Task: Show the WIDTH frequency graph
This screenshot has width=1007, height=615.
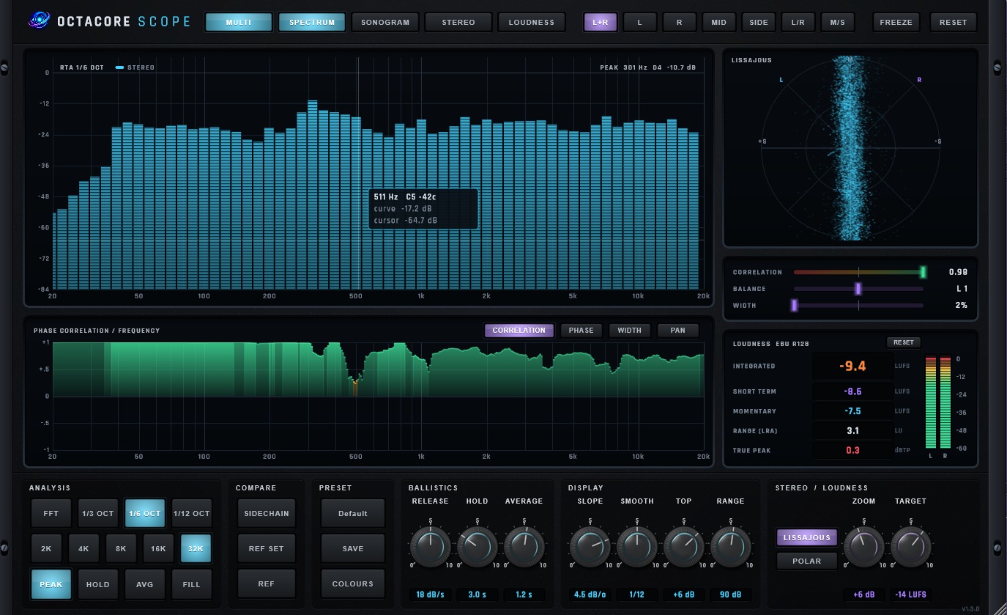Action: click(x=630, y=331)
